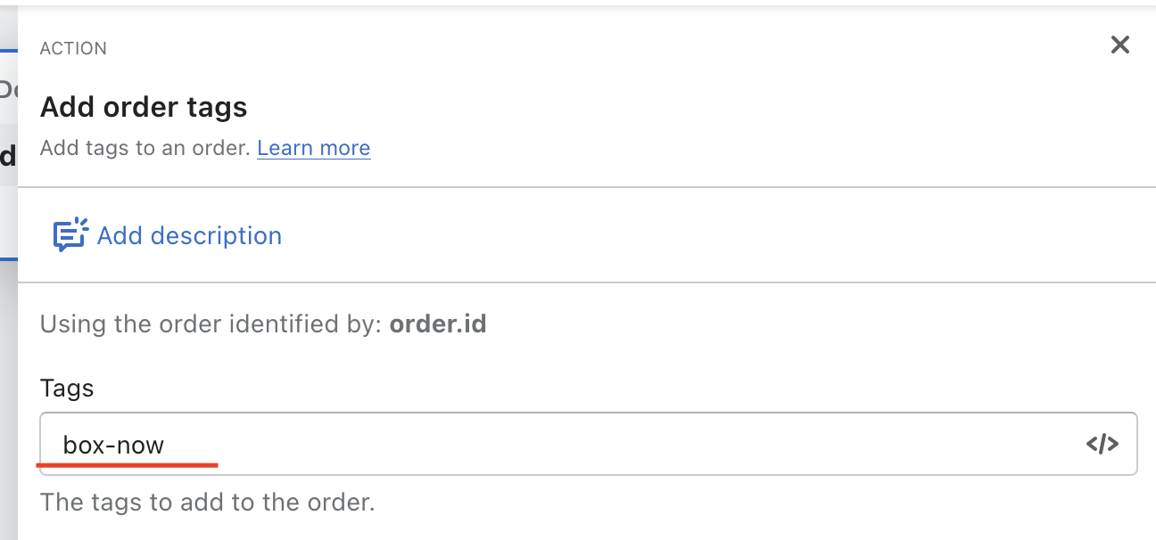Click the red underline beneath box-now
Screen dimensions: 1156x540
coord(127,464)
